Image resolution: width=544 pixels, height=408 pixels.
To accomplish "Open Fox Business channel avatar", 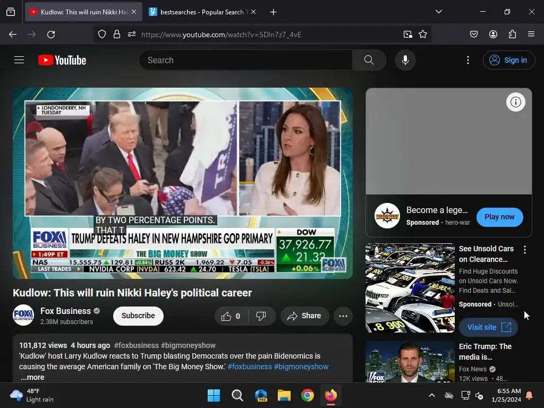I will 23,315.
